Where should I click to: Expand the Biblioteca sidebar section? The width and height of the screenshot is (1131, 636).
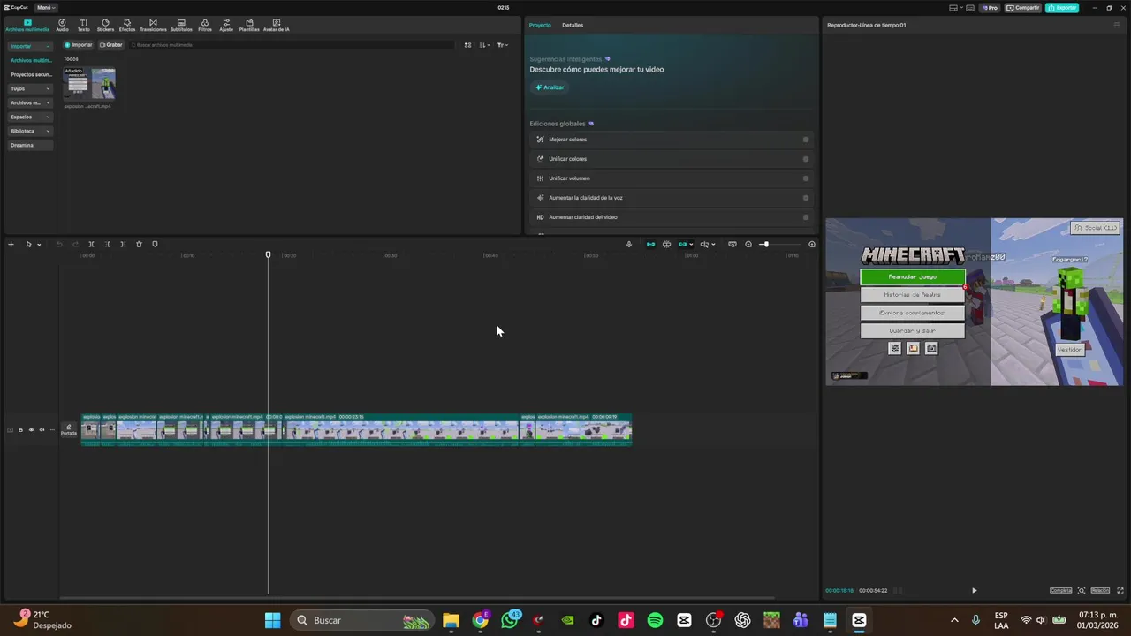30,131
